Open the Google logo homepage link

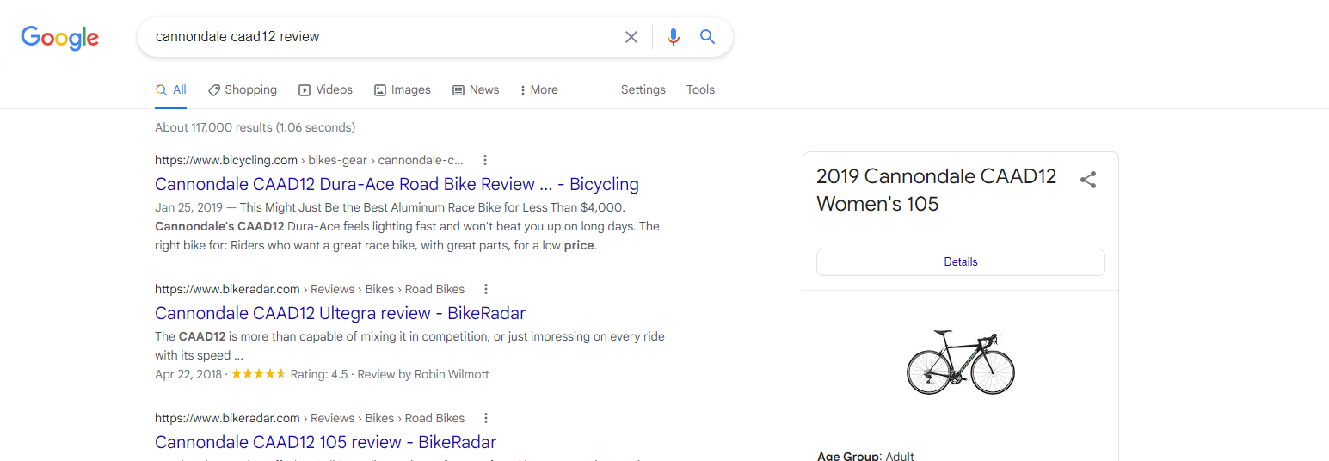pyautogui.click(x=60, y=38)
